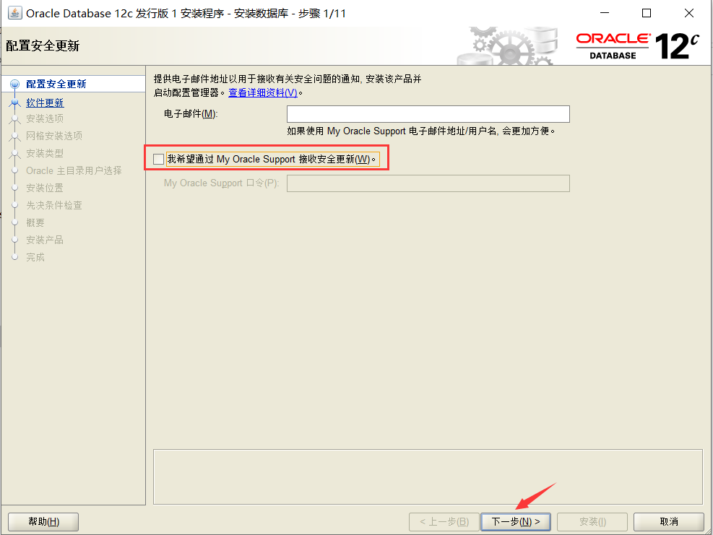This screenshot has width=713, height=535.
Task: Select the 先决条件检查 step
Action: click(x=54, y=205)
